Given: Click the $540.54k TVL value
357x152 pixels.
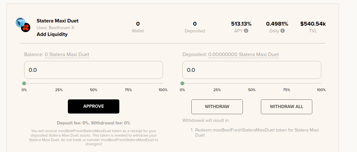Looking at the screenshot, I should tap(313, 24).
